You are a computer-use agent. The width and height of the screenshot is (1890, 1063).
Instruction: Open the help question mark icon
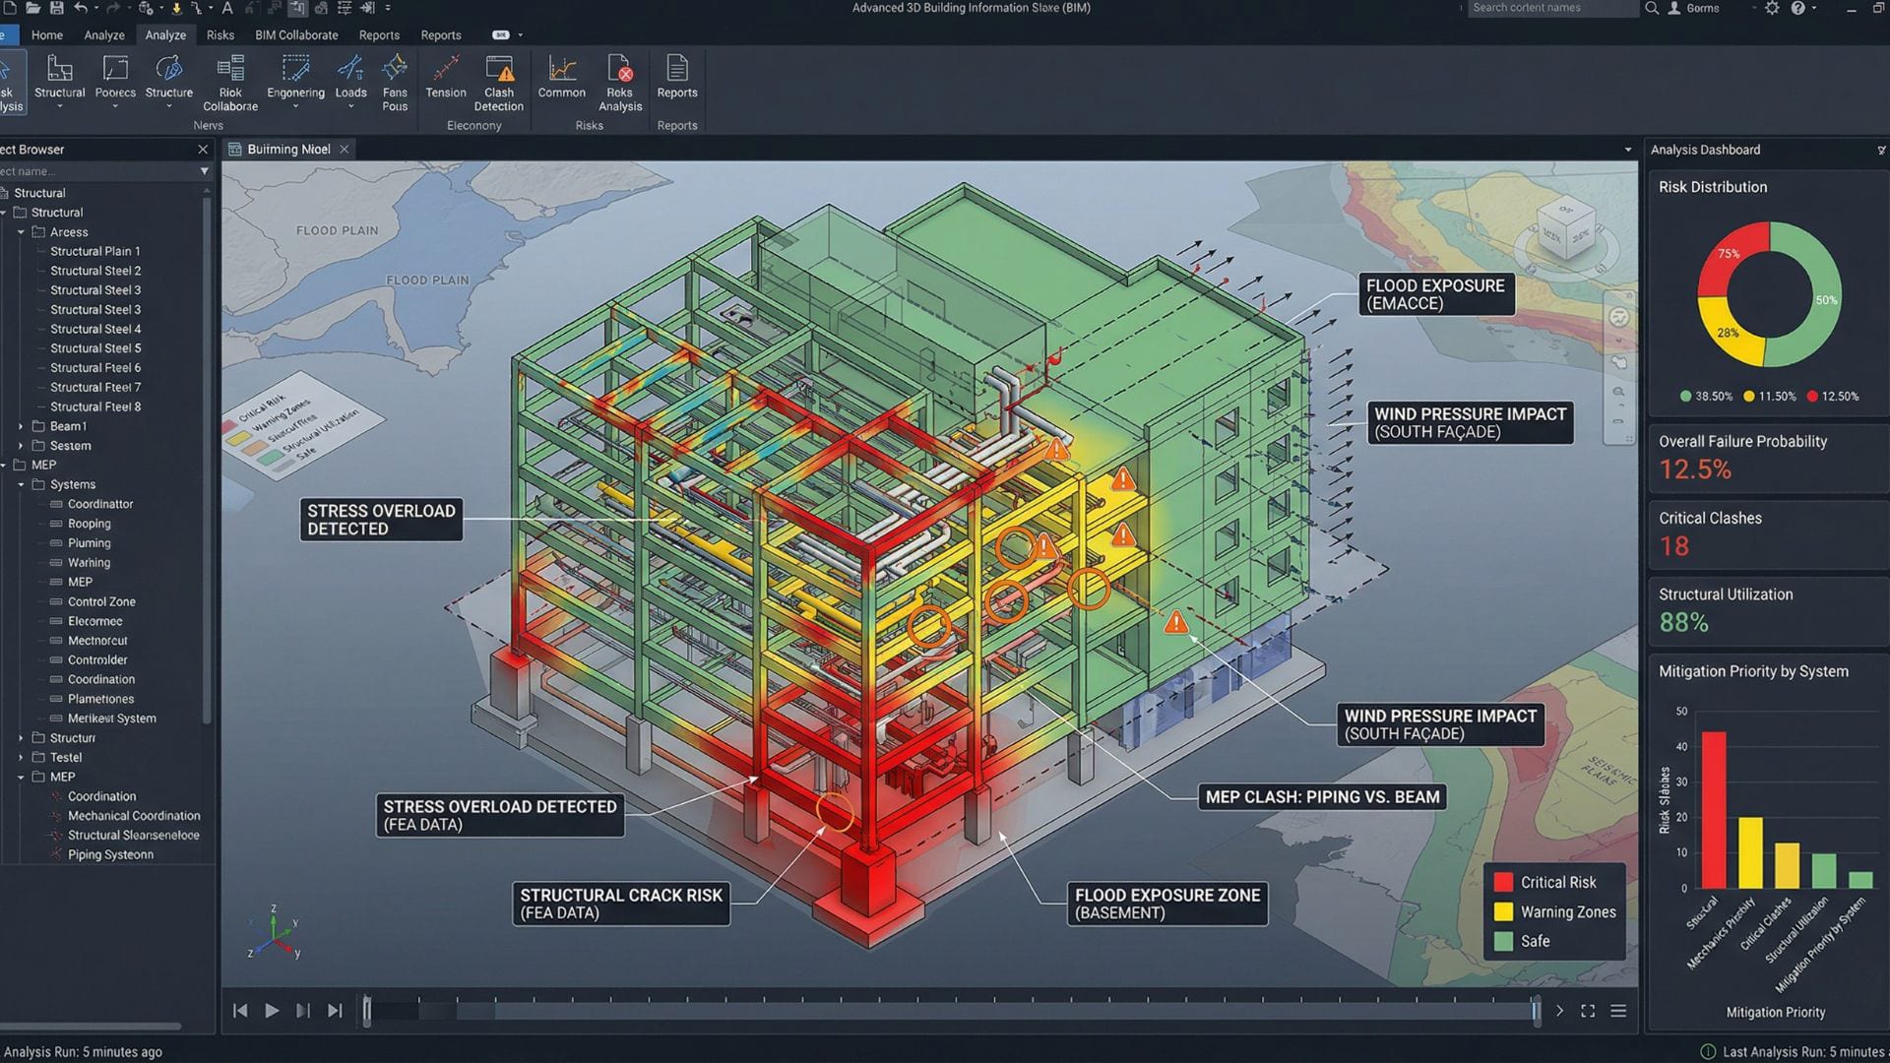coord(1798,8)
